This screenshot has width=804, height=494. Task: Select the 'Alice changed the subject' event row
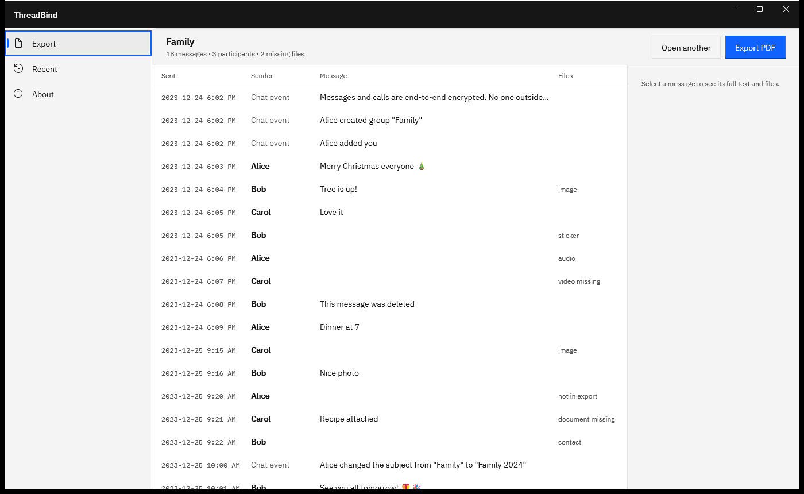[x=389, y=465]
